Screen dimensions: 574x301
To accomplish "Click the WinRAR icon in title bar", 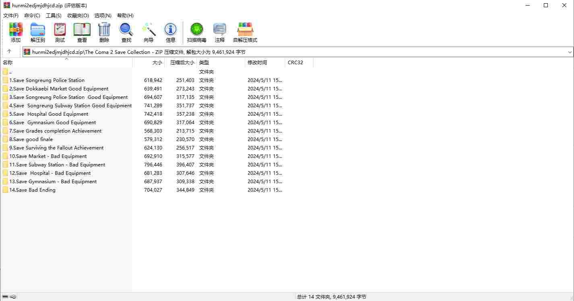I will [x=7, y=5].
